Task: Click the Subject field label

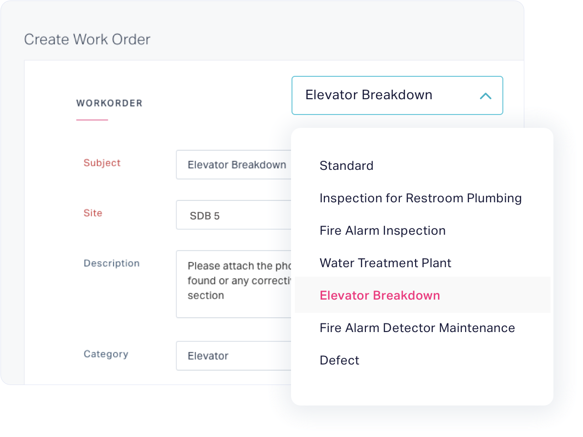Action: point(102,163)
